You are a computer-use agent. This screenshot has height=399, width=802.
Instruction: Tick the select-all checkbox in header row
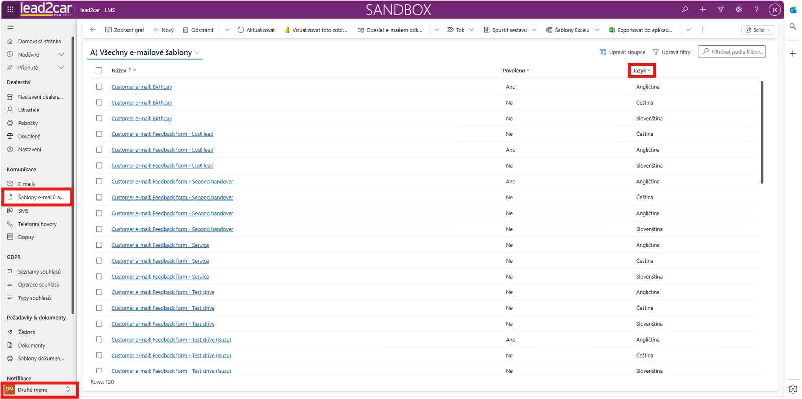click(99, 71)
